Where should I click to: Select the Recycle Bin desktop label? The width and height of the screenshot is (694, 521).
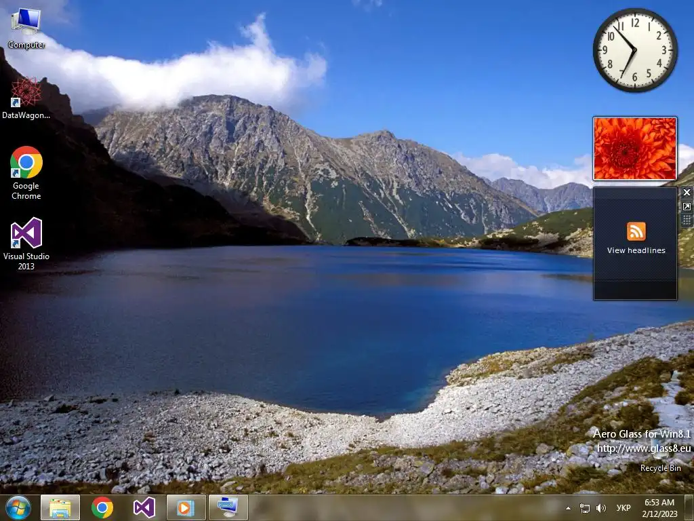pos(660,468)
